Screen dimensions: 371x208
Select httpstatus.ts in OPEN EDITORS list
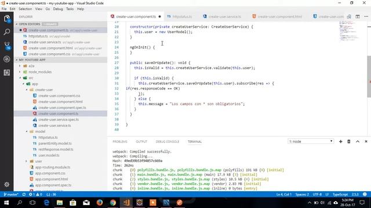pyautogui.click(x=38, y=36)
